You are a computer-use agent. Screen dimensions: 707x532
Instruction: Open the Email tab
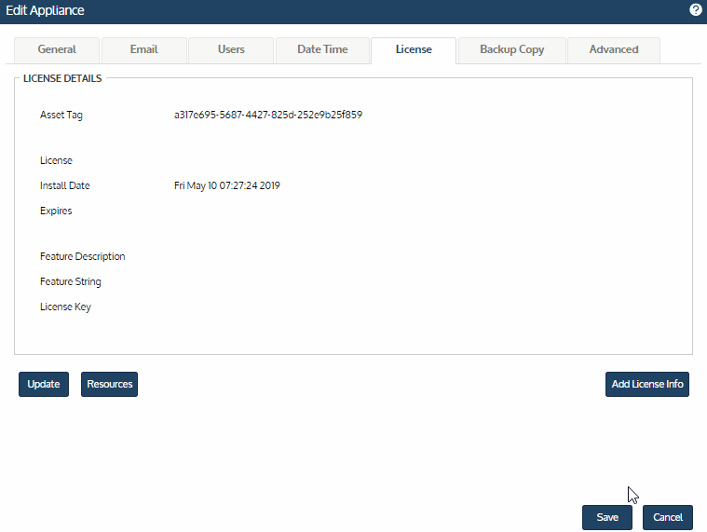[143, 50]
